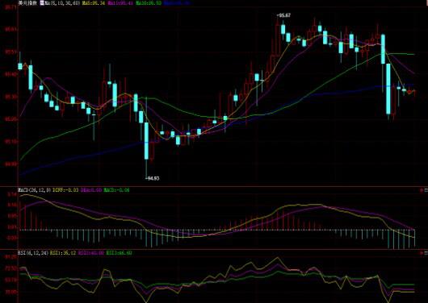Click the white square icon in RSI panel corner
Screen dimensions: 428x303
click(x=426, y=253)
